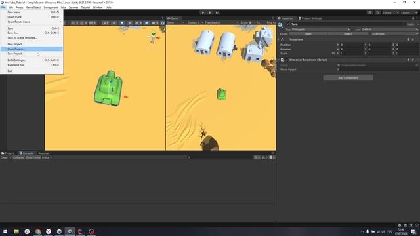Screen dimensions: 420x236
Task: Toggle Error Pause in the Console
Action: (33, 157)
